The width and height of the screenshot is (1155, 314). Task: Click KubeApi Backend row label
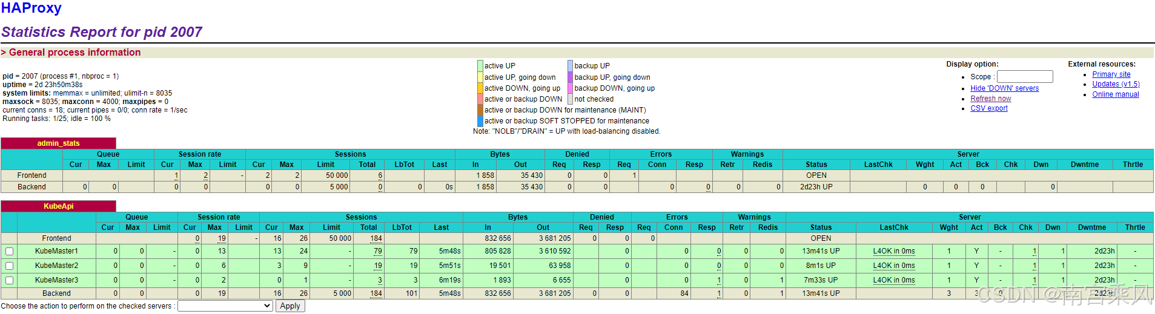tap(56, 293)
